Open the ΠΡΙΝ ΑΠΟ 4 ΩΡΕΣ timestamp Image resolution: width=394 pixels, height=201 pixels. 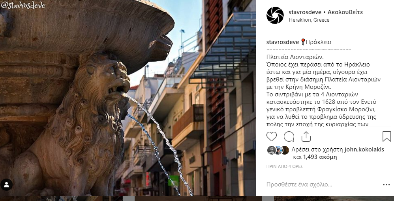284,166
